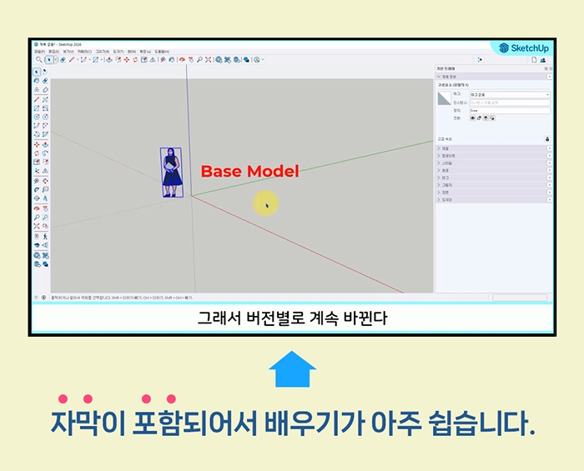584x471 pixels.
Task: Pick the Freehand tool in left palette
Action: tap(45, 99)
